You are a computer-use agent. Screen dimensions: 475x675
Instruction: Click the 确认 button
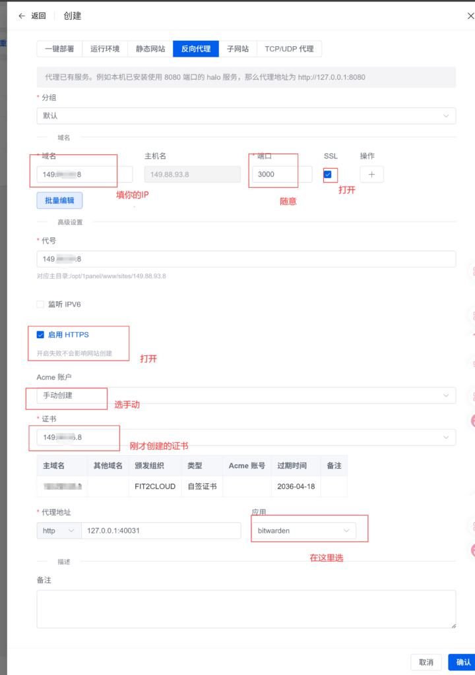point(462,662)
